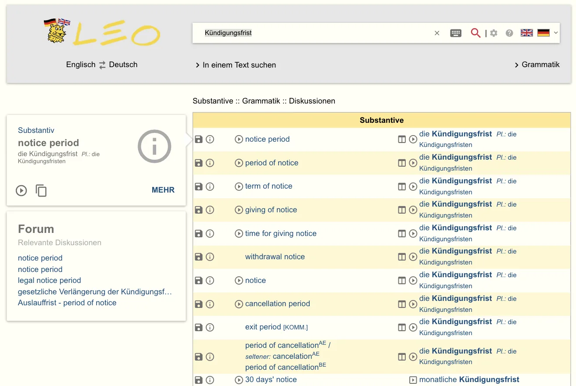Play video icon beside 'monatliche Kündigungsfrist'
Viewport: 576px width, 386px height.
[x=413, y=380]
